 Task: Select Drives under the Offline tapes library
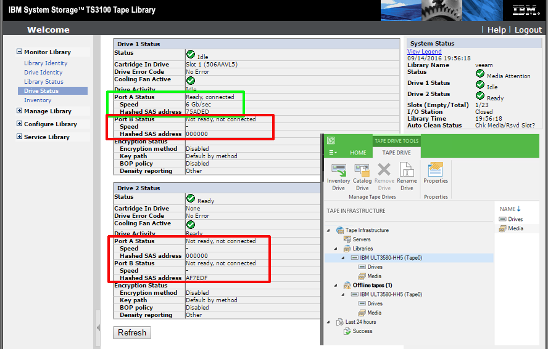370,303
